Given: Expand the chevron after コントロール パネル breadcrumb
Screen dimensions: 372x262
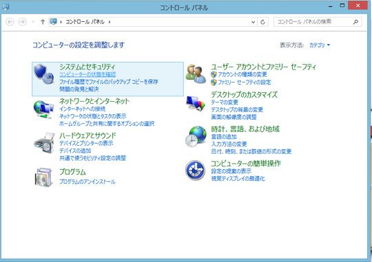Looking at the screenshot, I should point(110,22).
